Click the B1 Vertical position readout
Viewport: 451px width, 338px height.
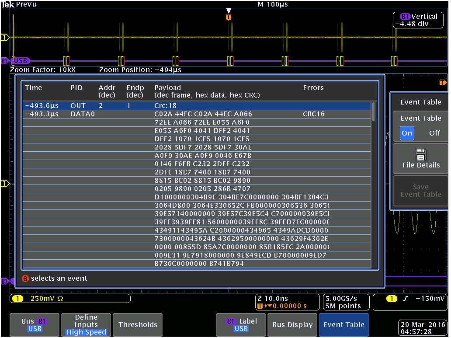point(418,20)
